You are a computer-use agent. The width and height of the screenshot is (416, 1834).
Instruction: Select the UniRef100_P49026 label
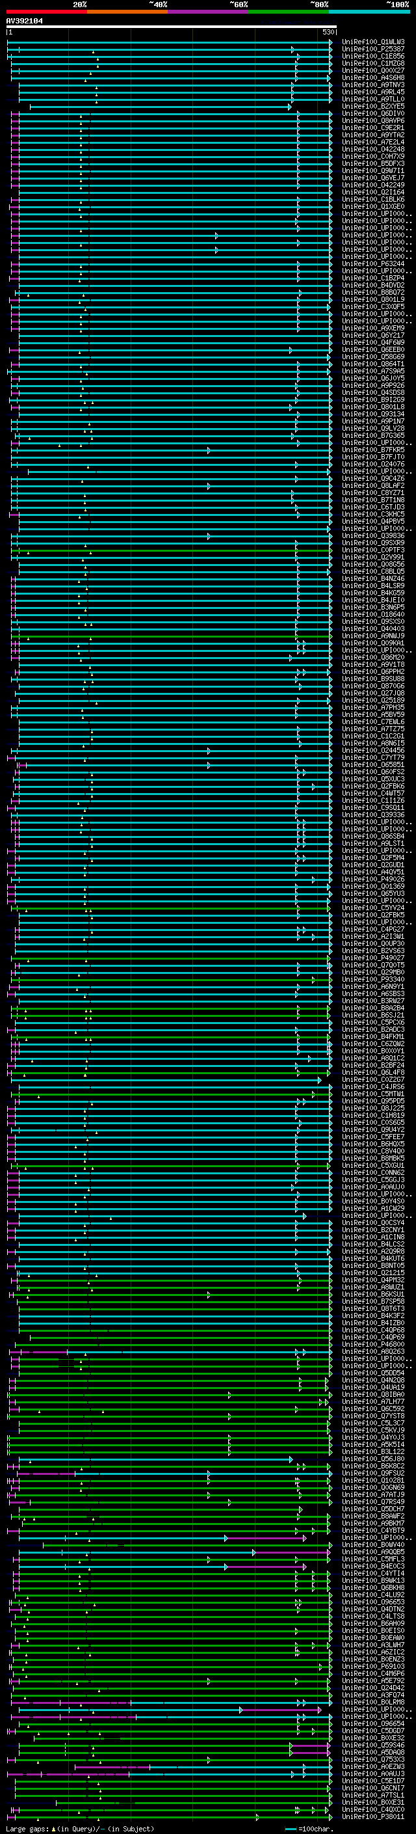click(373, 880)
